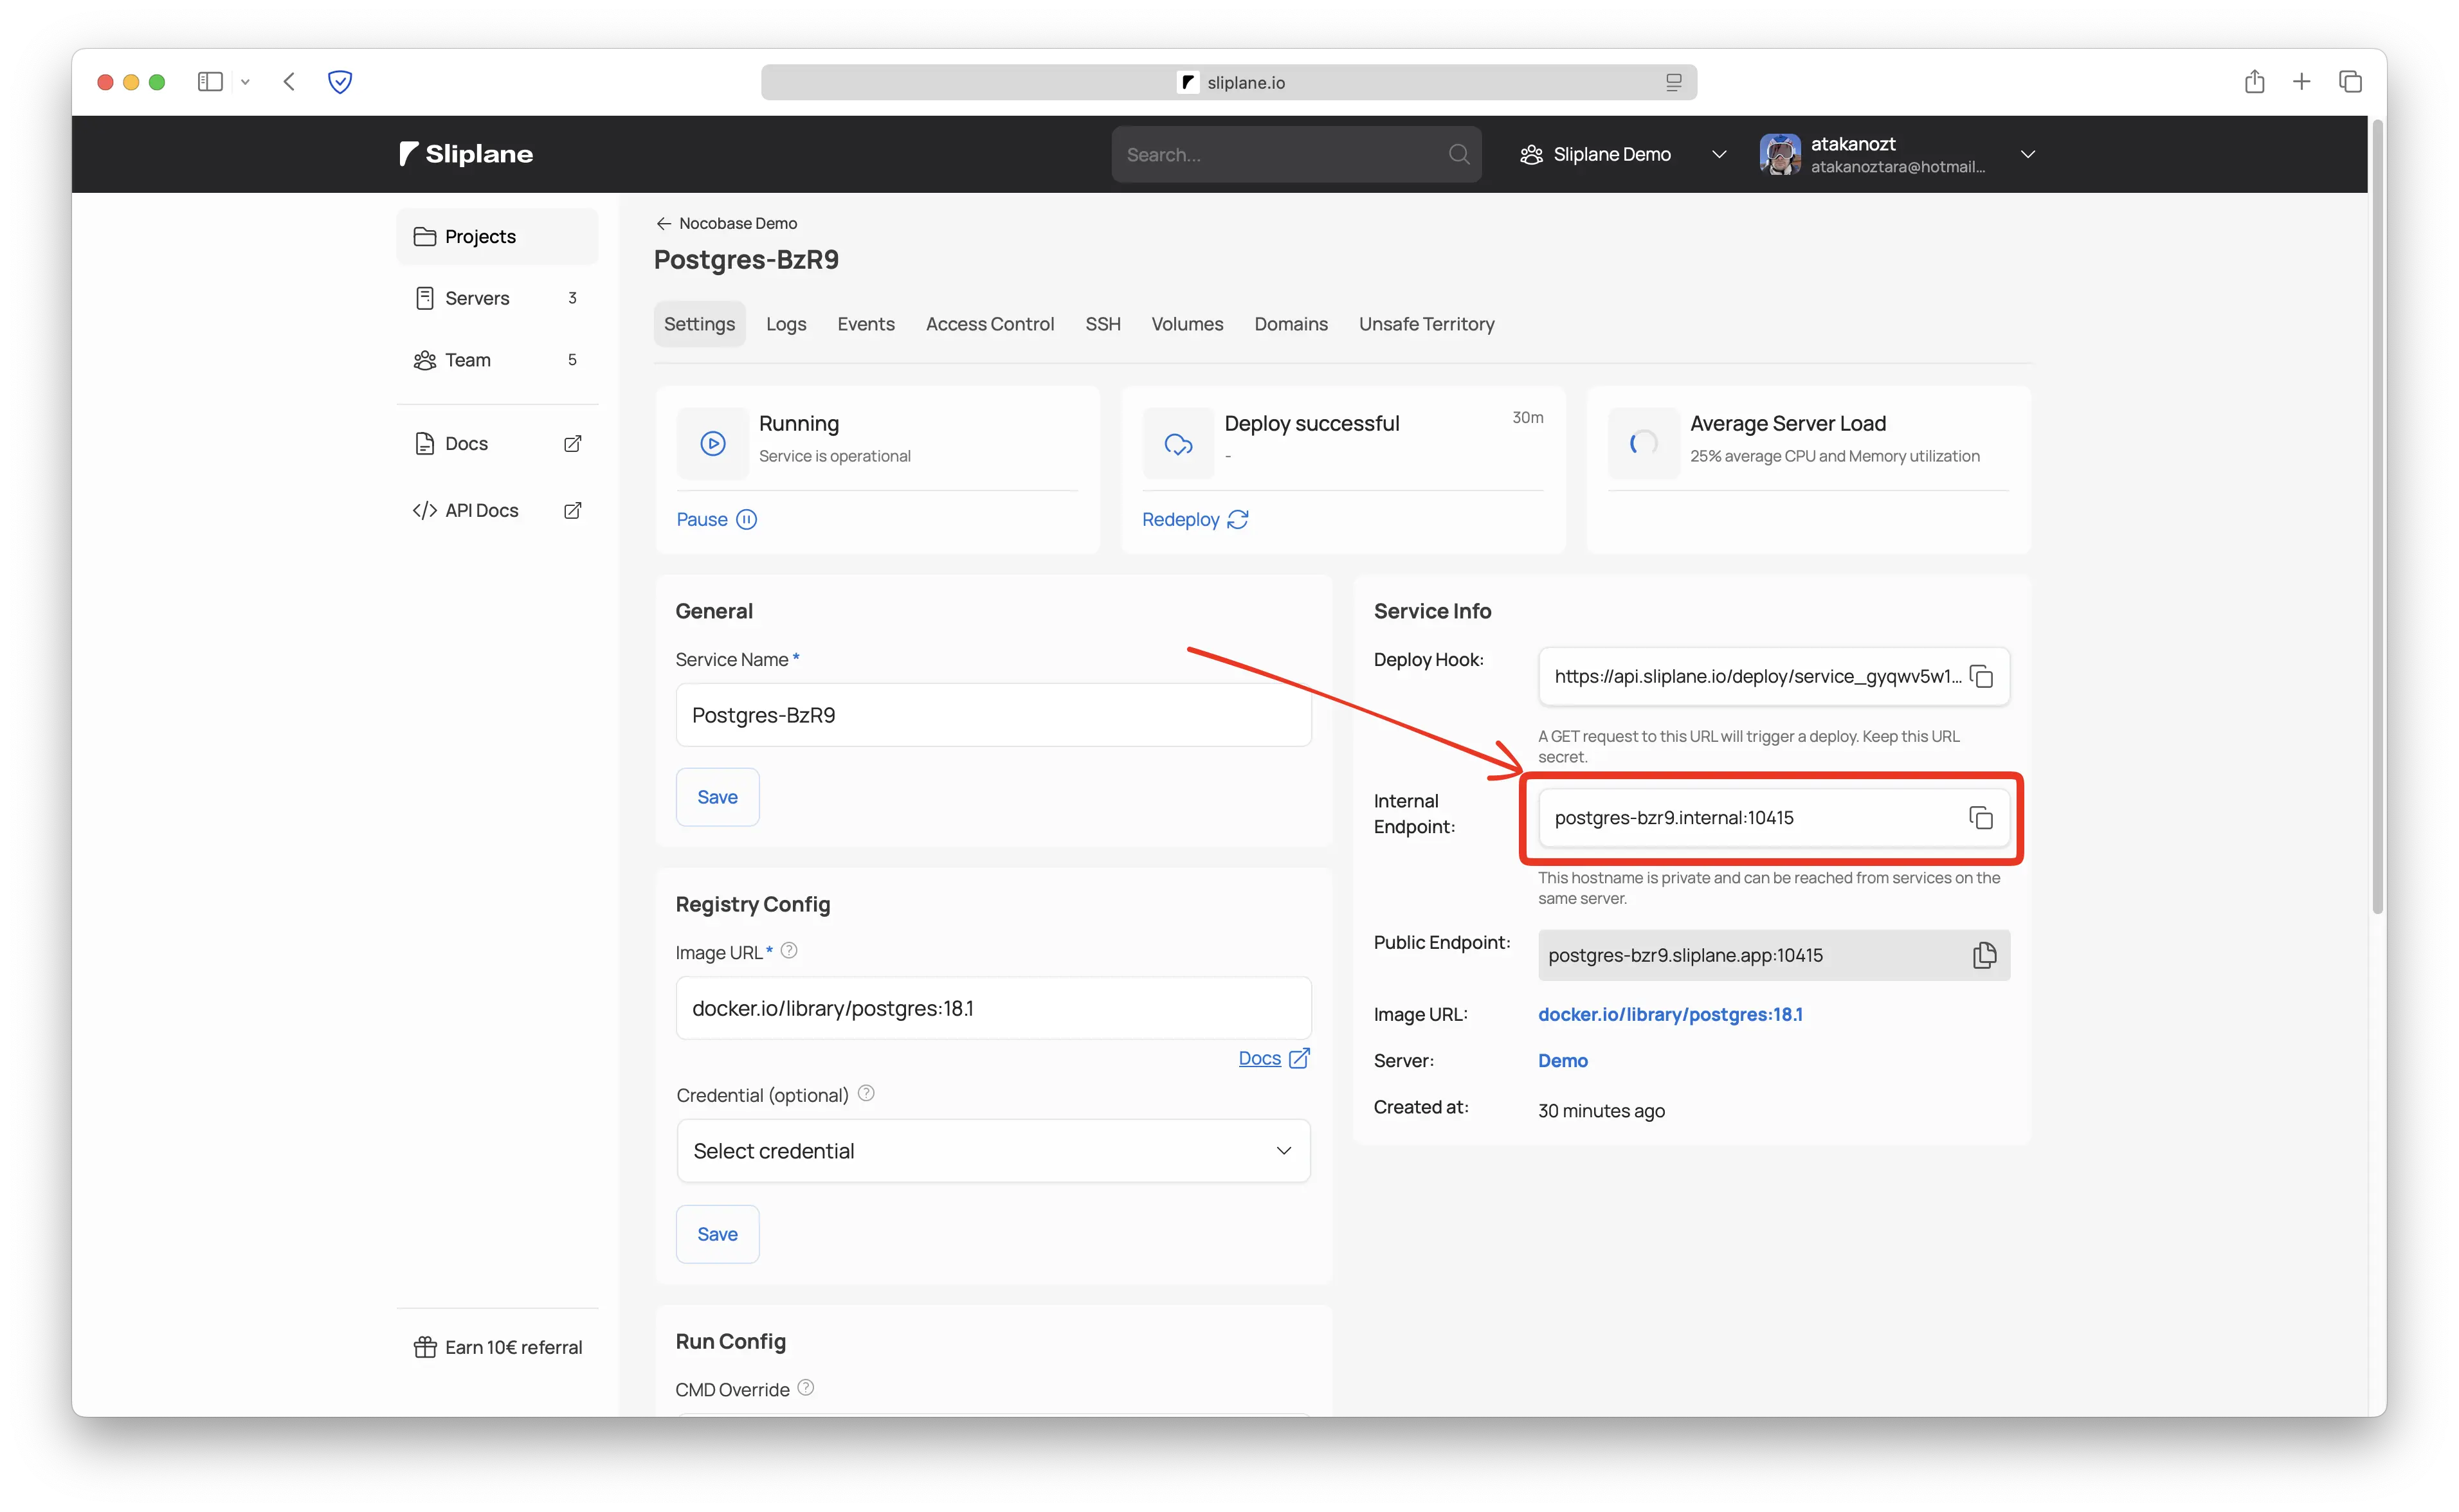Click the Sliplane logo at top left

click(x=465, y=154)
